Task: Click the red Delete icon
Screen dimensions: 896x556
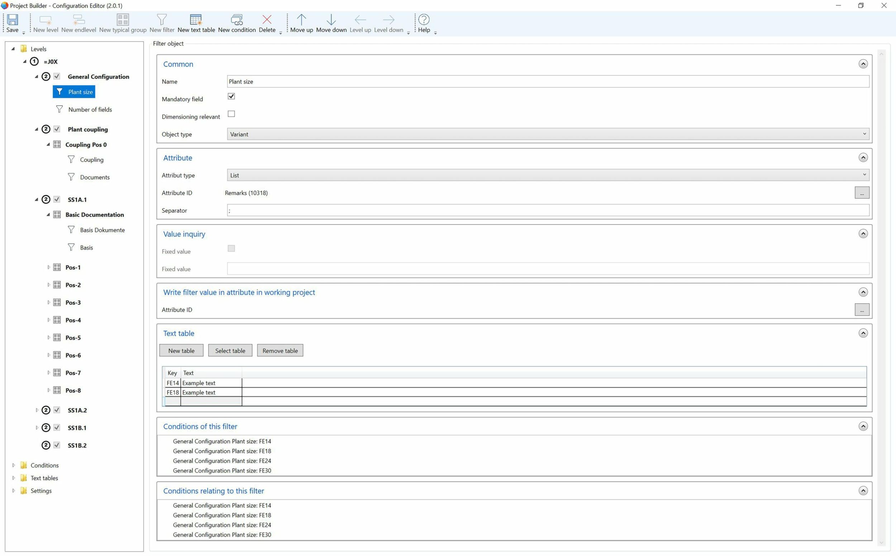Action: pos(267,20)
